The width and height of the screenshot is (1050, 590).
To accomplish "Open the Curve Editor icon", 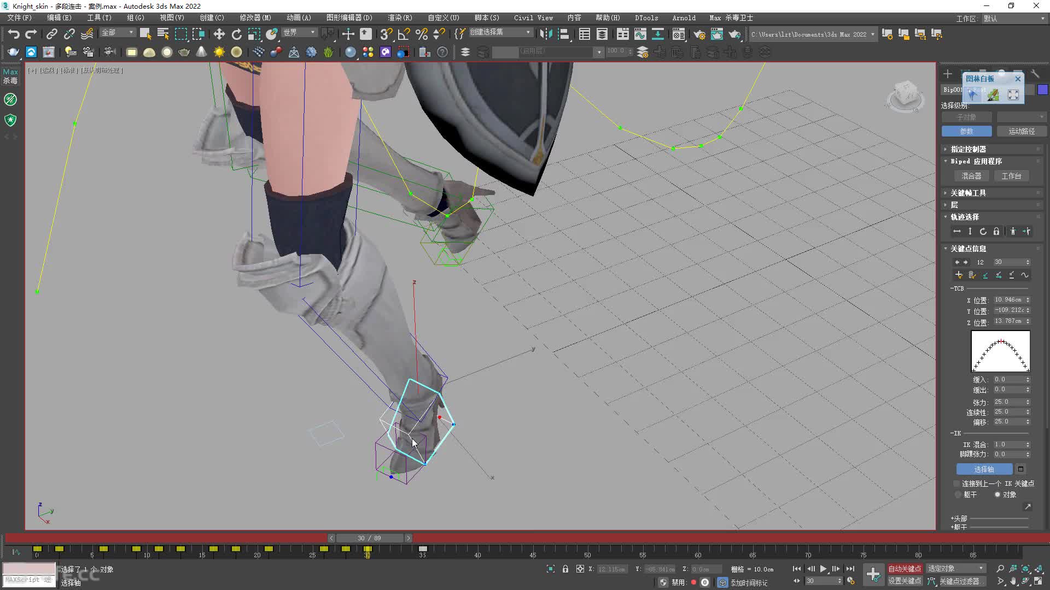I will (640, 34).
